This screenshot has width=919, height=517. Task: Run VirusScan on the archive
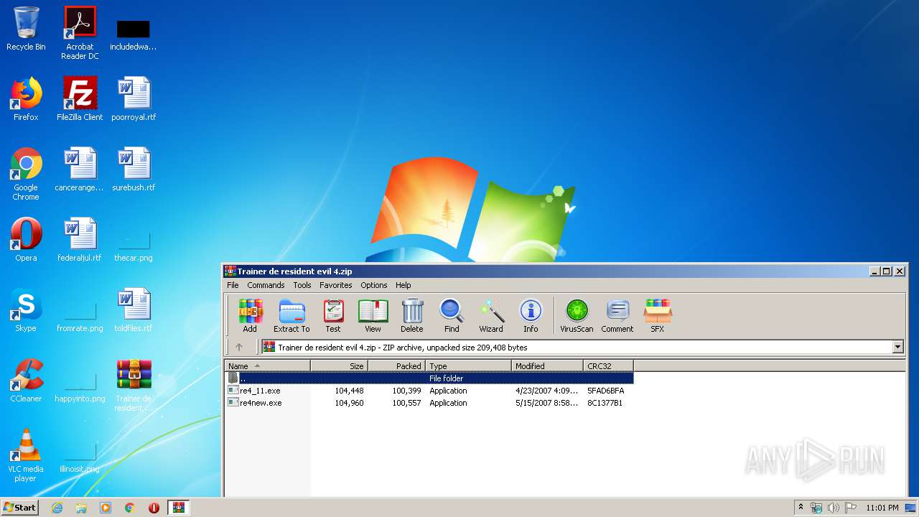point(577,316)
